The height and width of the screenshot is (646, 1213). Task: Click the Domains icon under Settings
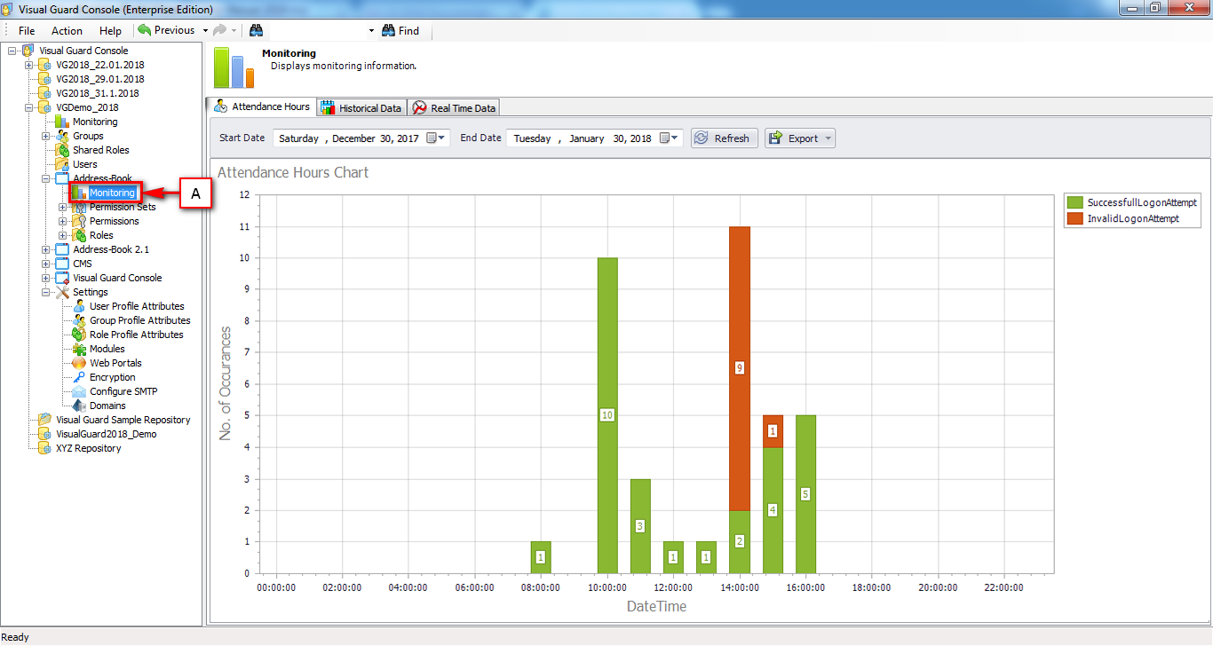click(x=81, y=406)
